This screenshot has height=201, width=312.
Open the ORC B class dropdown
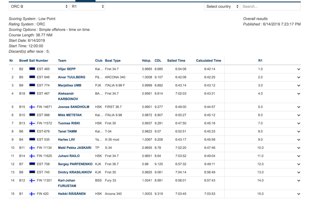pos(39,6)
